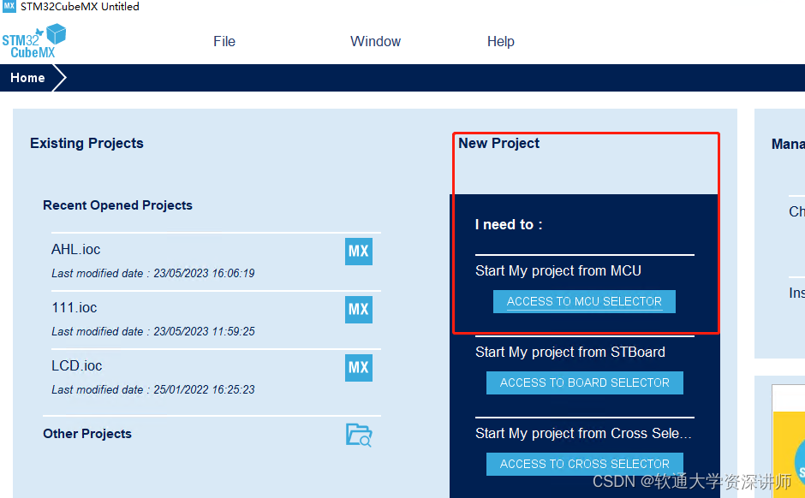
Task: Browse Other Projects folder search icon
Action: click(x=358, y=435)
